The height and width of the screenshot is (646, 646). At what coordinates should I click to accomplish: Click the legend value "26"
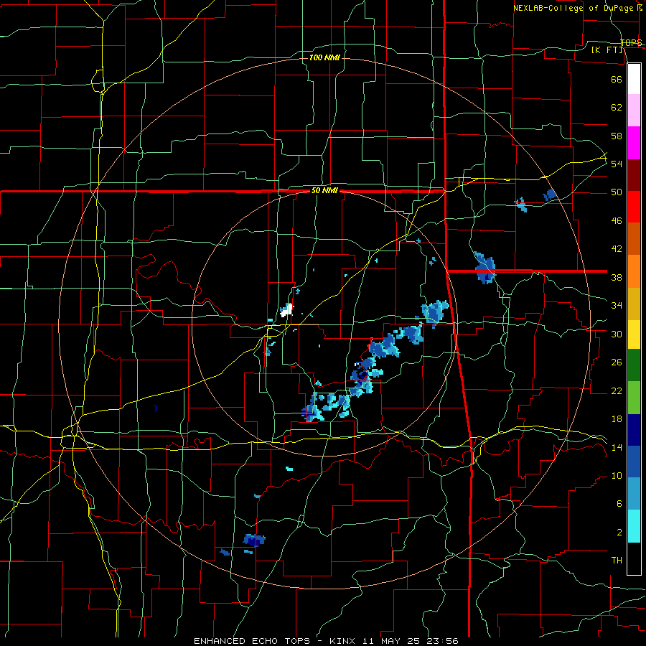(617, 362)
